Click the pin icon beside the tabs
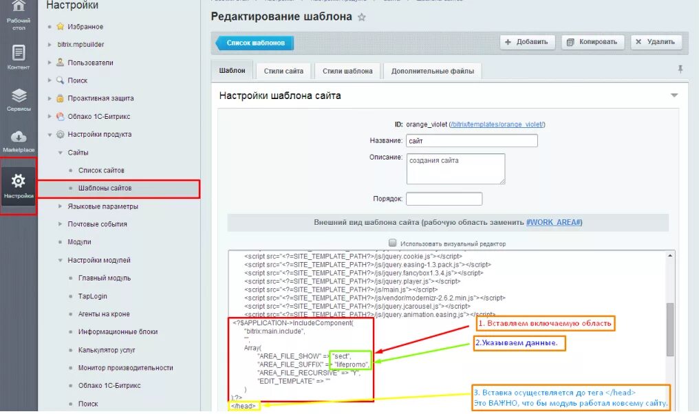699x414 pixels. point(680,69)
